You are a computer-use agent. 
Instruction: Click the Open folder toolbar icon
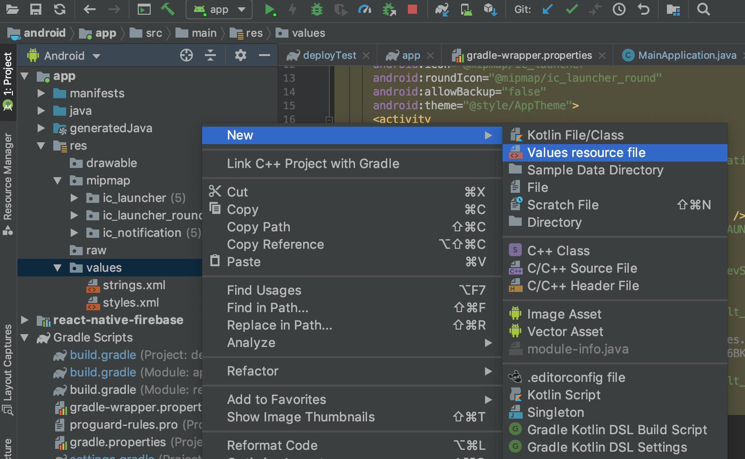point(12,9)
